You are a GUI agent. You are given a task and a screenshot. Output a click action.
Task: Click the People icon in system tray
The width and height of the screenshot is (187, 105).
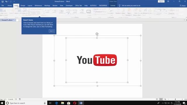coord(158,103)
